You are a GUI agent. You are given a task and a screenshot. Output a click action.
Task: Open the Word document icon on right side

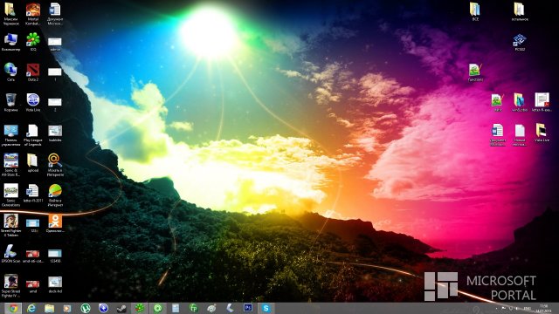click(x=497, y=134)
